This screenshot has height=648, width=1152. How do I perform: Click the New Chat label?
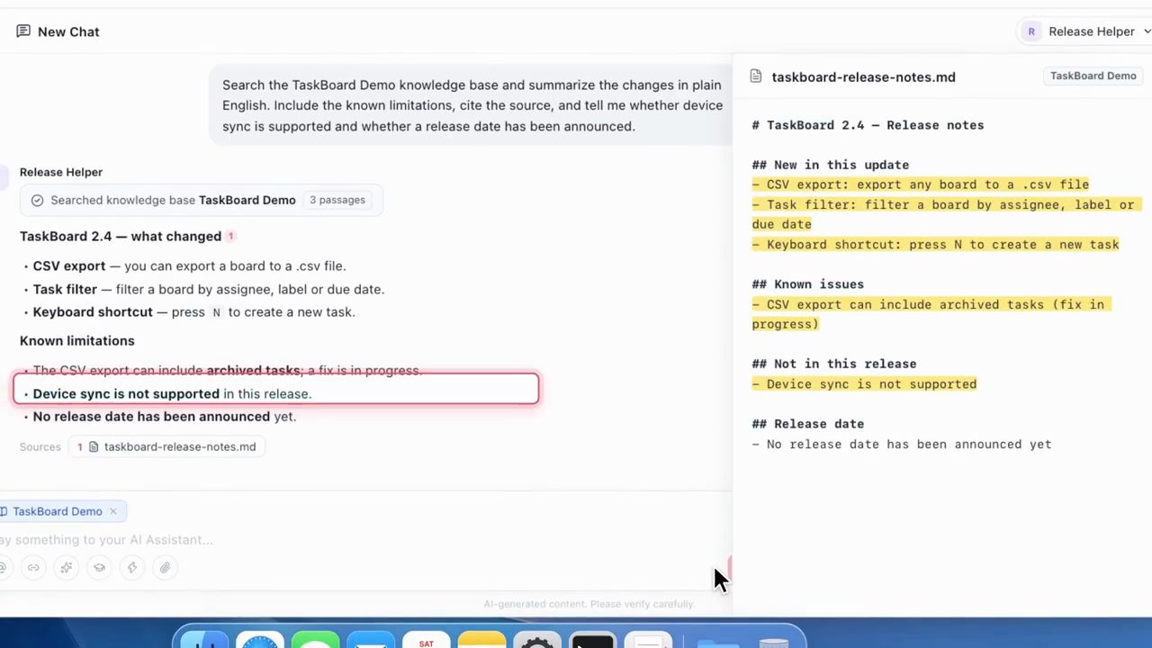click(x=68, y=31)
